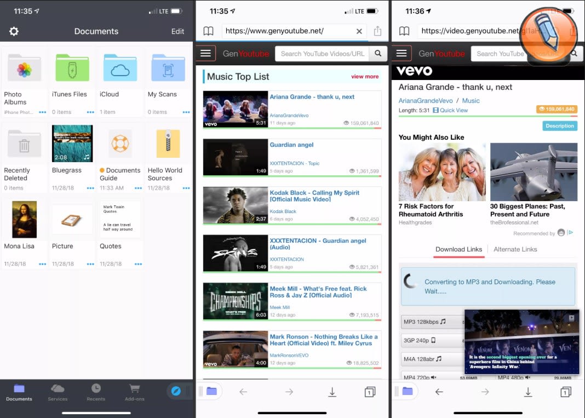Select Download Links tab
The image size is (585, 418).
(458, 249)
